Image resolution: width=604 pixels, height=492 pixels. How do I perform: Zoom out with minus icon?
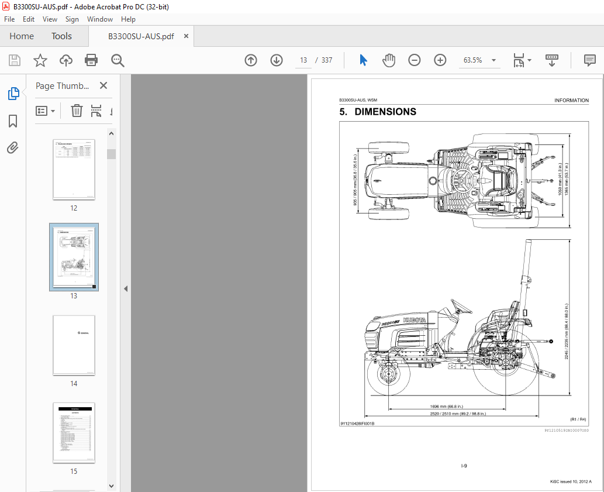click(x=415, y=60)
